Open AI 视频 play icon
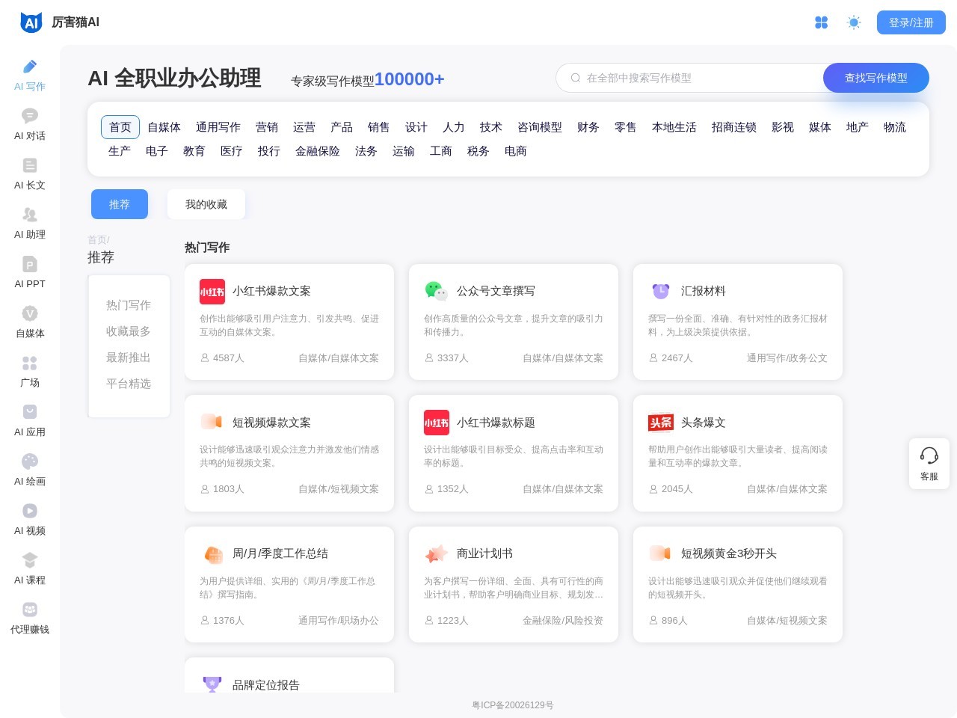The height and width of the screenshot is (718, 957). [30, 511]
